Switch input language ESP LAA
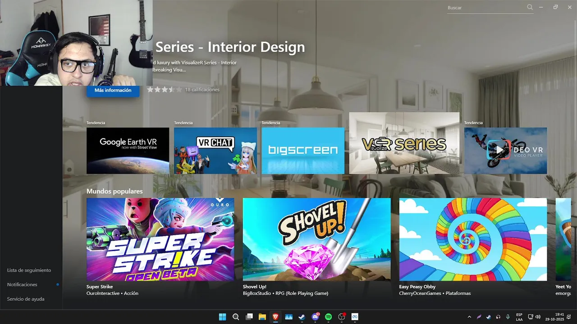The width and height of the screenshot is (577, 324). click(x=519, y=317)
